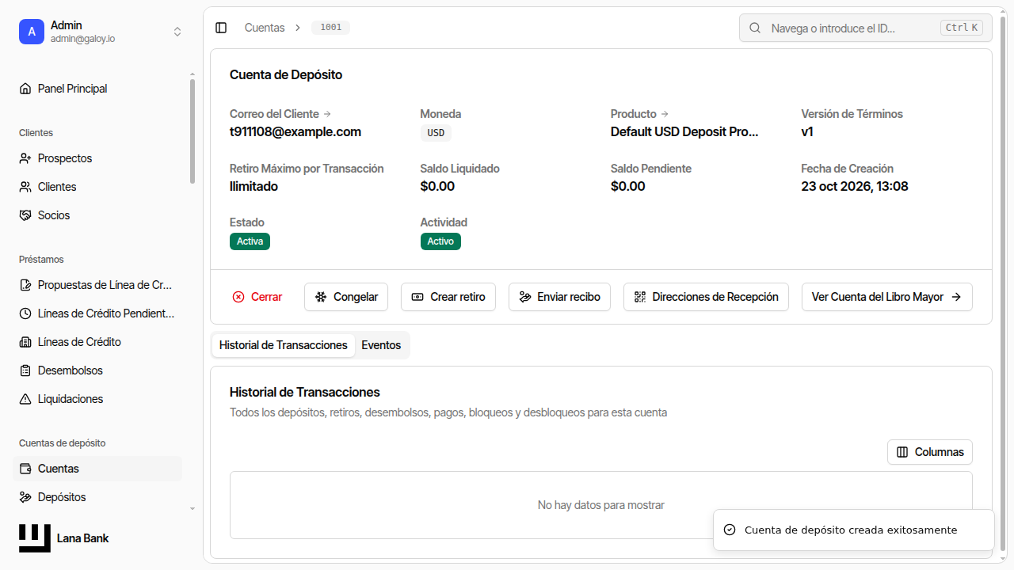Click the Socios handshake icon
The image size is (1014, 570).
pyautogui.click(x=25, y=215)
